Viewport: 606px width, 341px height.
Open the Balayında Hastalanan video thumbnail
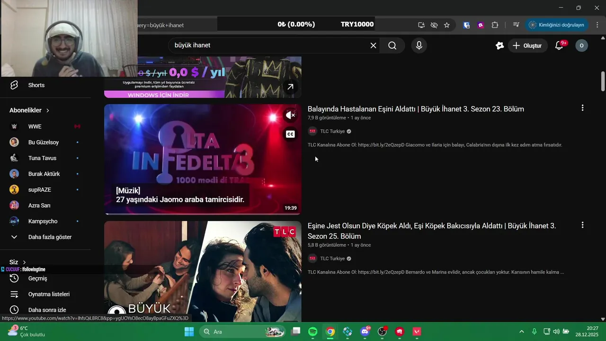coord(203,160)
